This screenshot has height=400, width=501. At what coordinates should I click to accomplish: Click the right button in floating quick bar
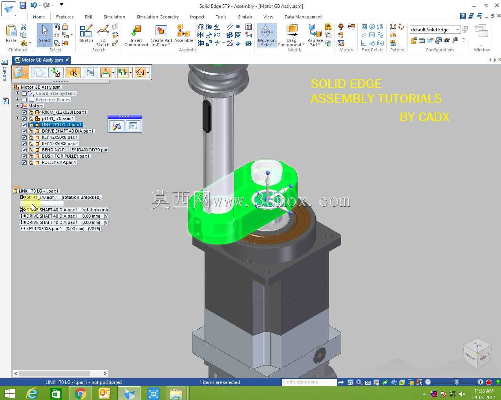coord(133,126)
